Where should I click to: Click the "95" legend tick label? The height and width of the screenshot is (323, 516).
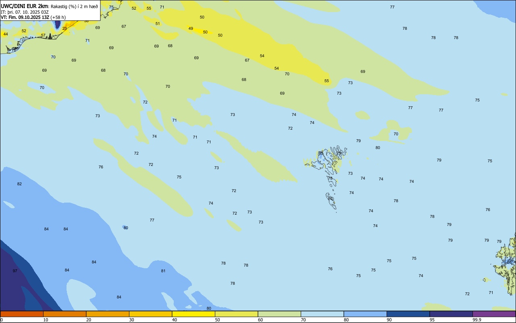coord(432,320)
